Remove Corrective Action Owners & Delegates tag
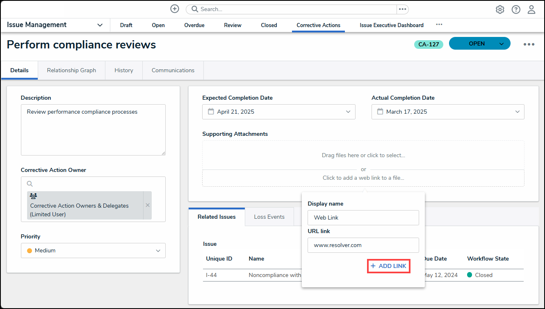This screenshot has width=545, height=309. [148, 205]
